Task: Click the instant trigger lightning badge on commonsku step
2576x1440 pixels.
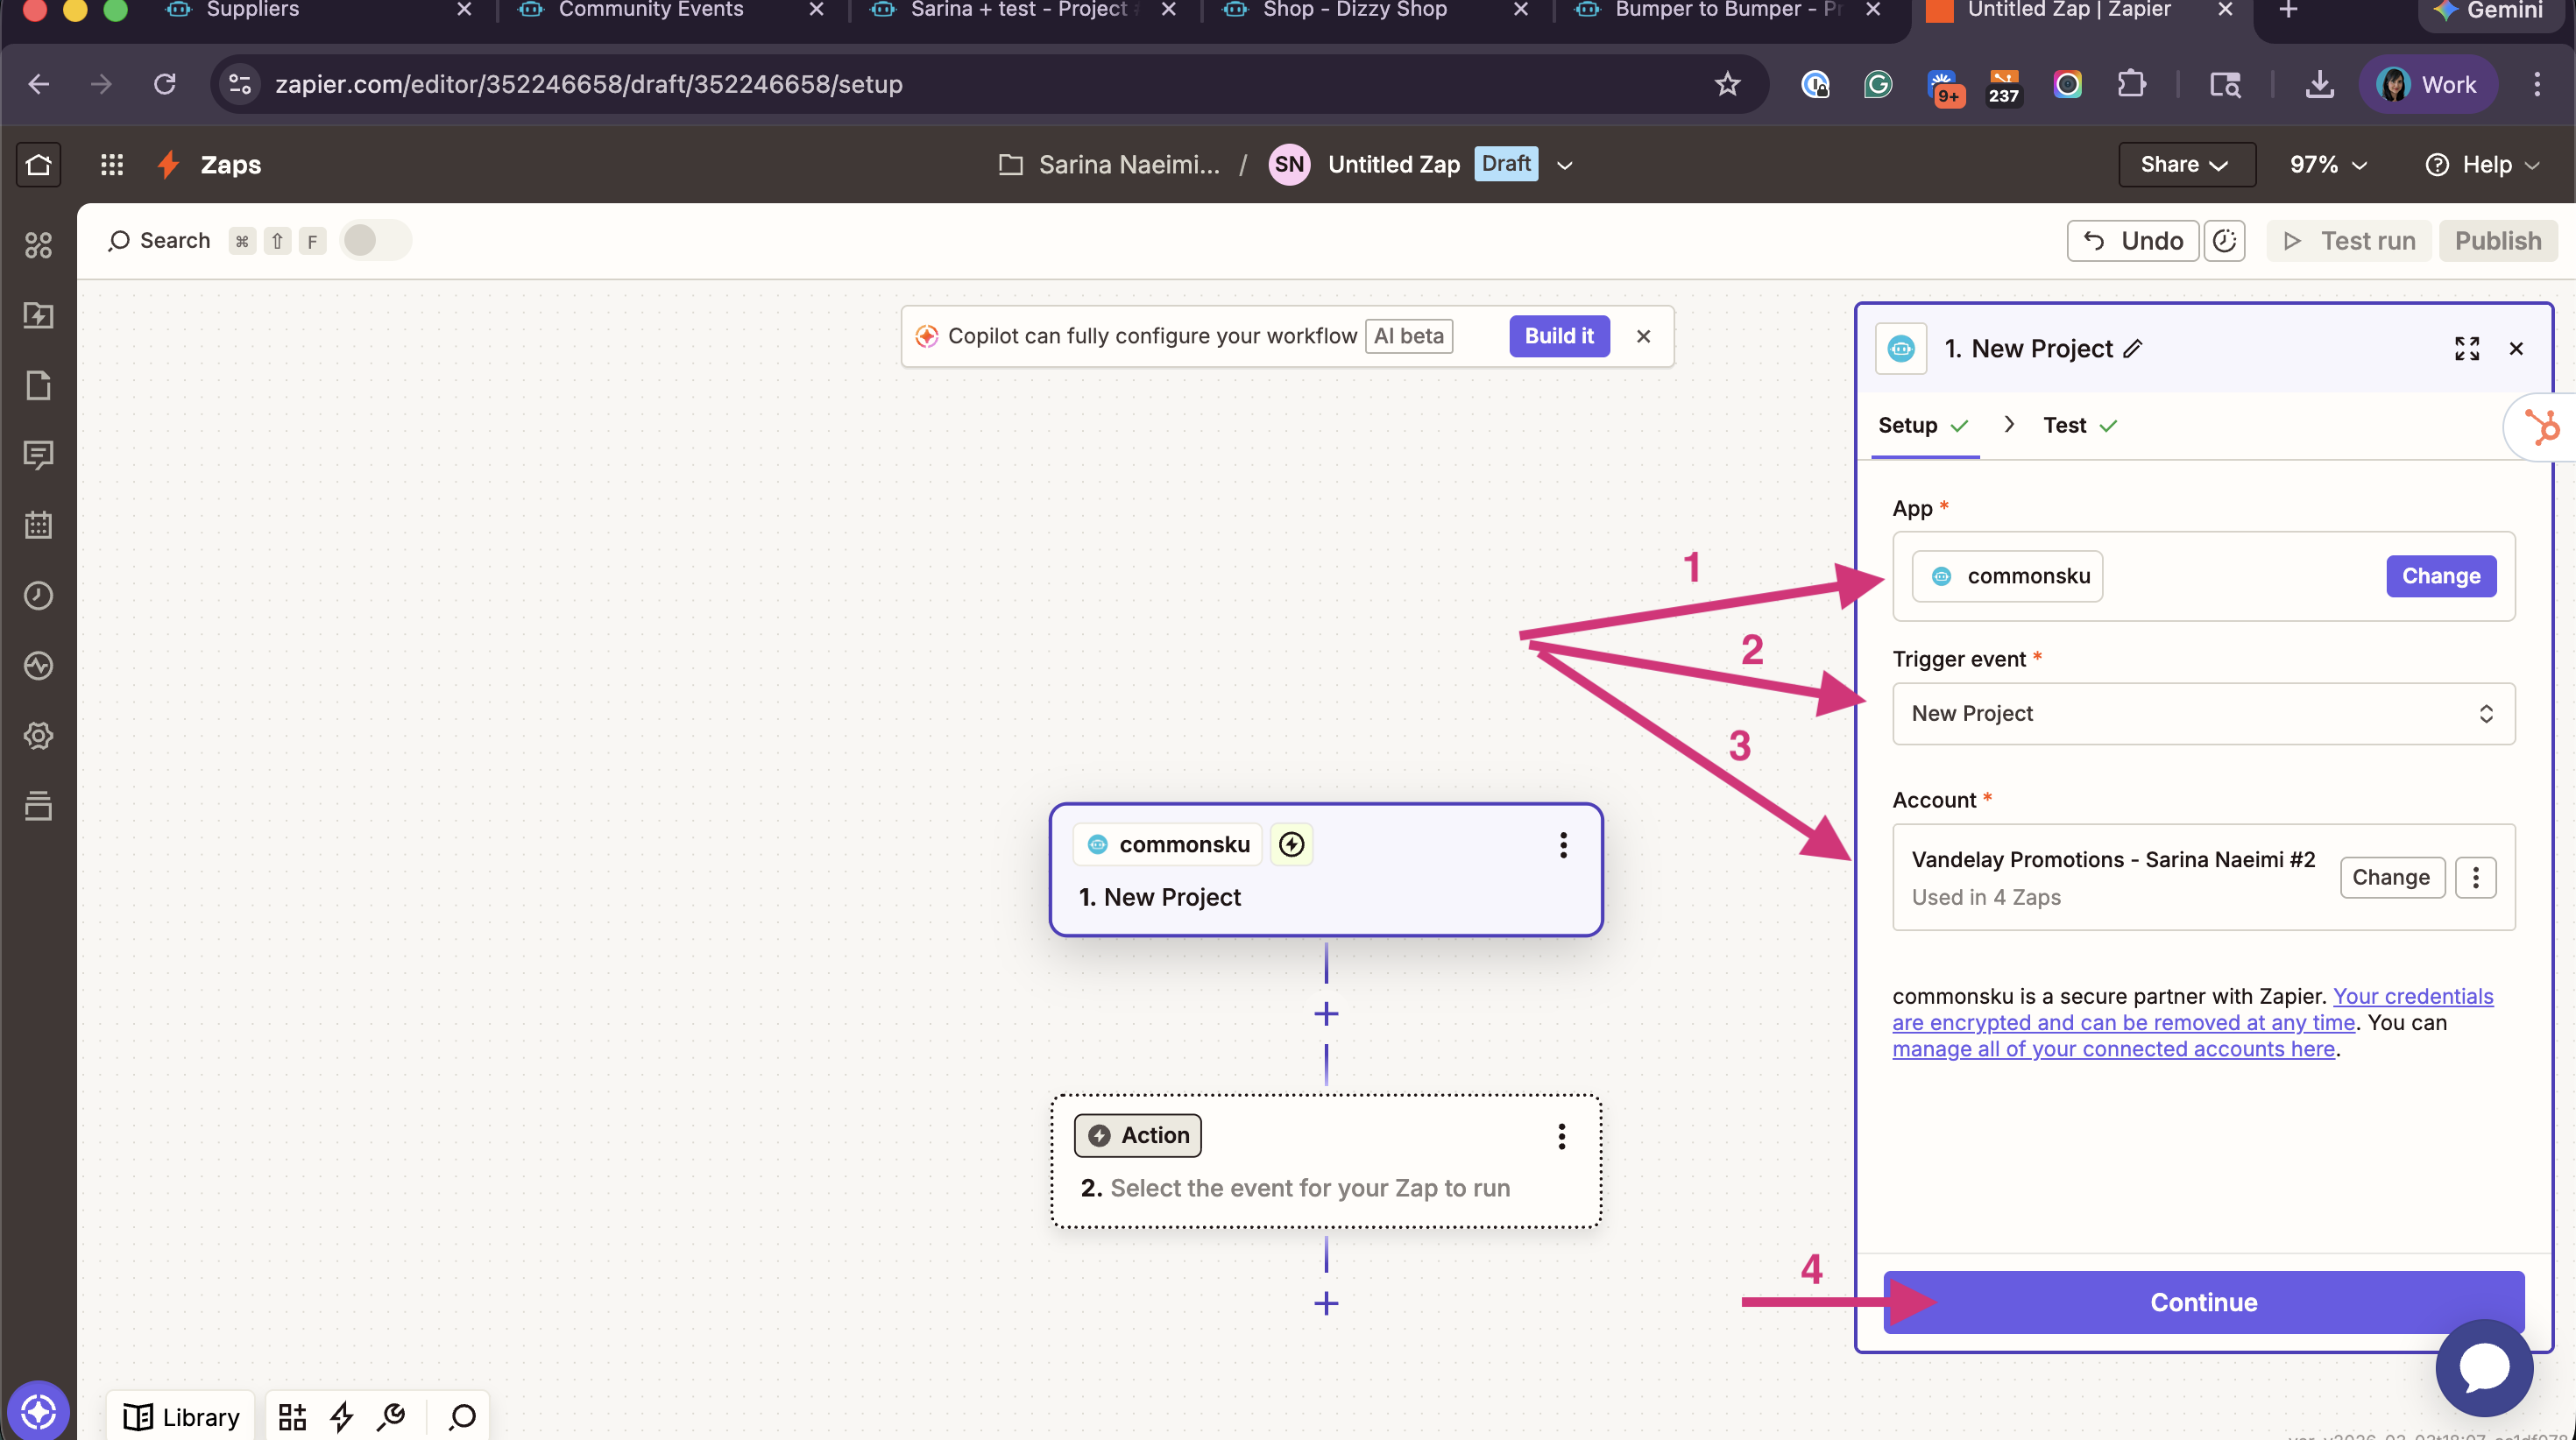Action: pos(1291,844)
